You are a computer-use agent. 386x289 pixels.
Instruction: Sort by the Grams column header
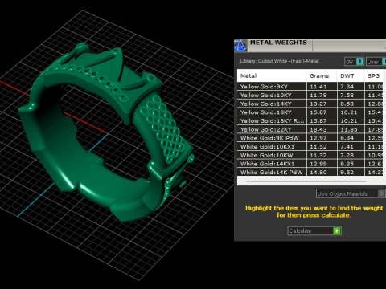tap(322, 75)
